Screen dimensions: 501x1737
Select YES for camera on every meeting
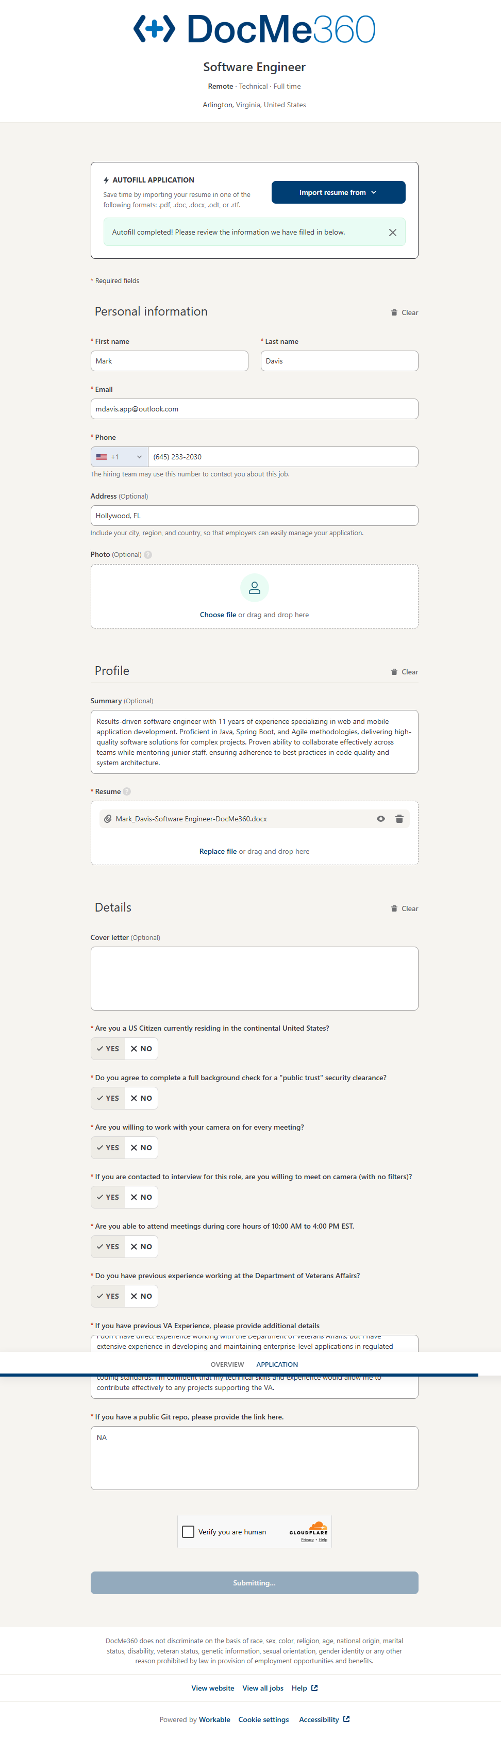pyautogui.click(x=108, y=1148)
